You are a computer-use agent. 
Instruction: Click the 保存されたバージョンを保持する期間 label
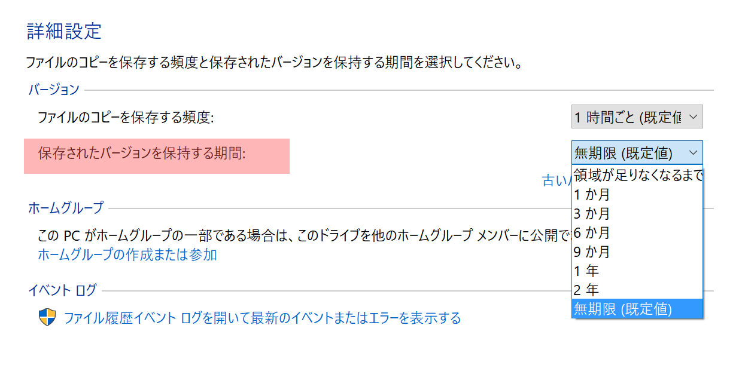coord(142,153)
